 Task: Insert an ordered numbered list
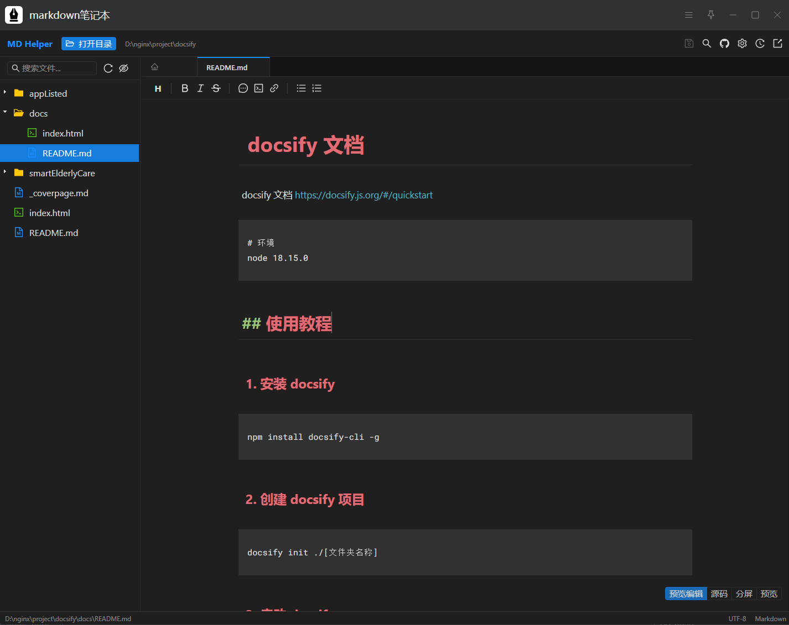point(317,88)
